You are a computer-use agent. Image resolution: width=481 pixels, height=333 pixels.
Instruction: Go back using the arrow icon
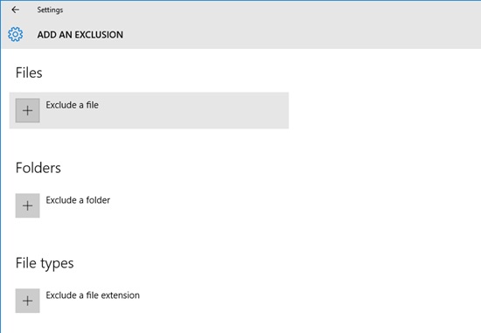click(15, 10)
